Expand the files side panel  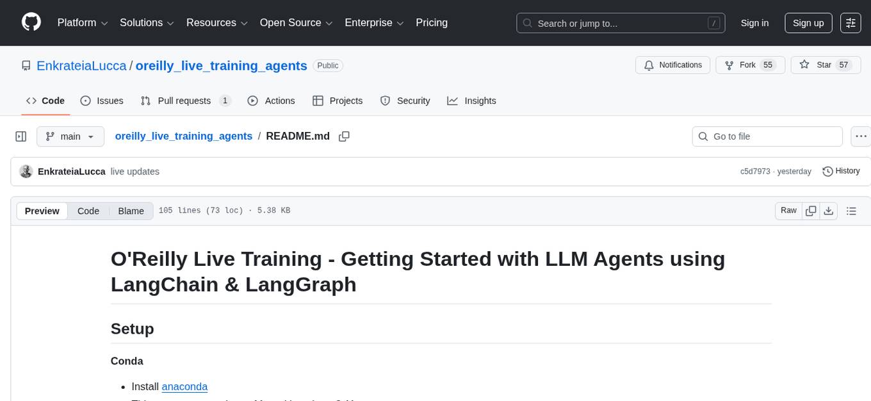click(x=20, y=136)
